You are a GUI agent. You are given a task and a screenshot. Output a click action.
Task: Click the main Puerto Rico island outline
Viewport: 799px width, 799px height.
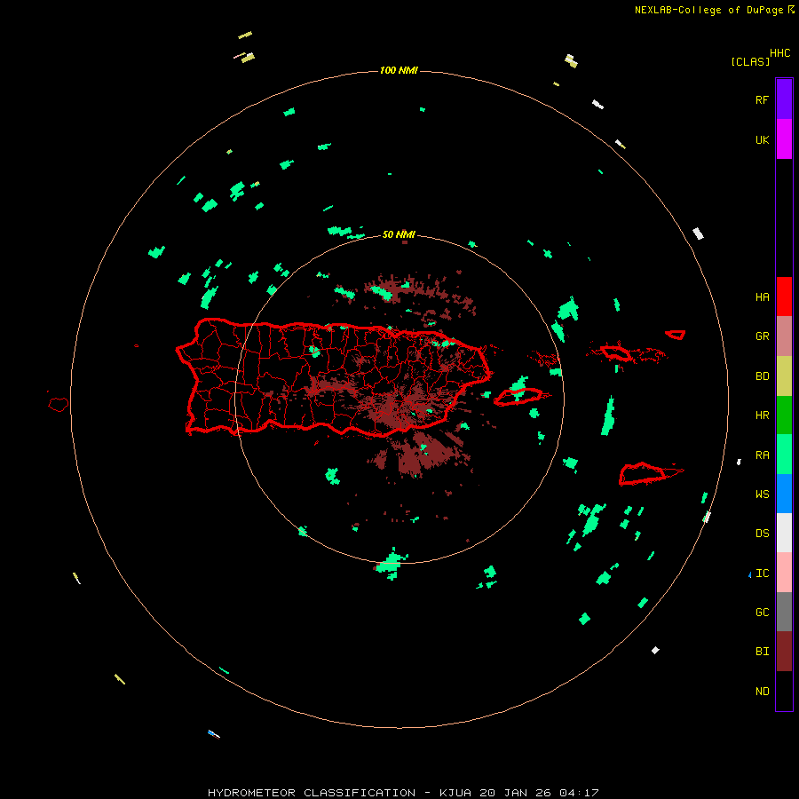[334, 377]
